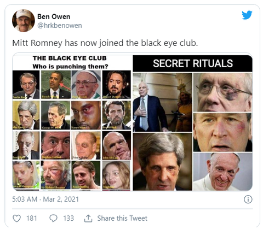Click the reply speech bubble icon
This screenshot has width=263, height=229.
[53, 218]
